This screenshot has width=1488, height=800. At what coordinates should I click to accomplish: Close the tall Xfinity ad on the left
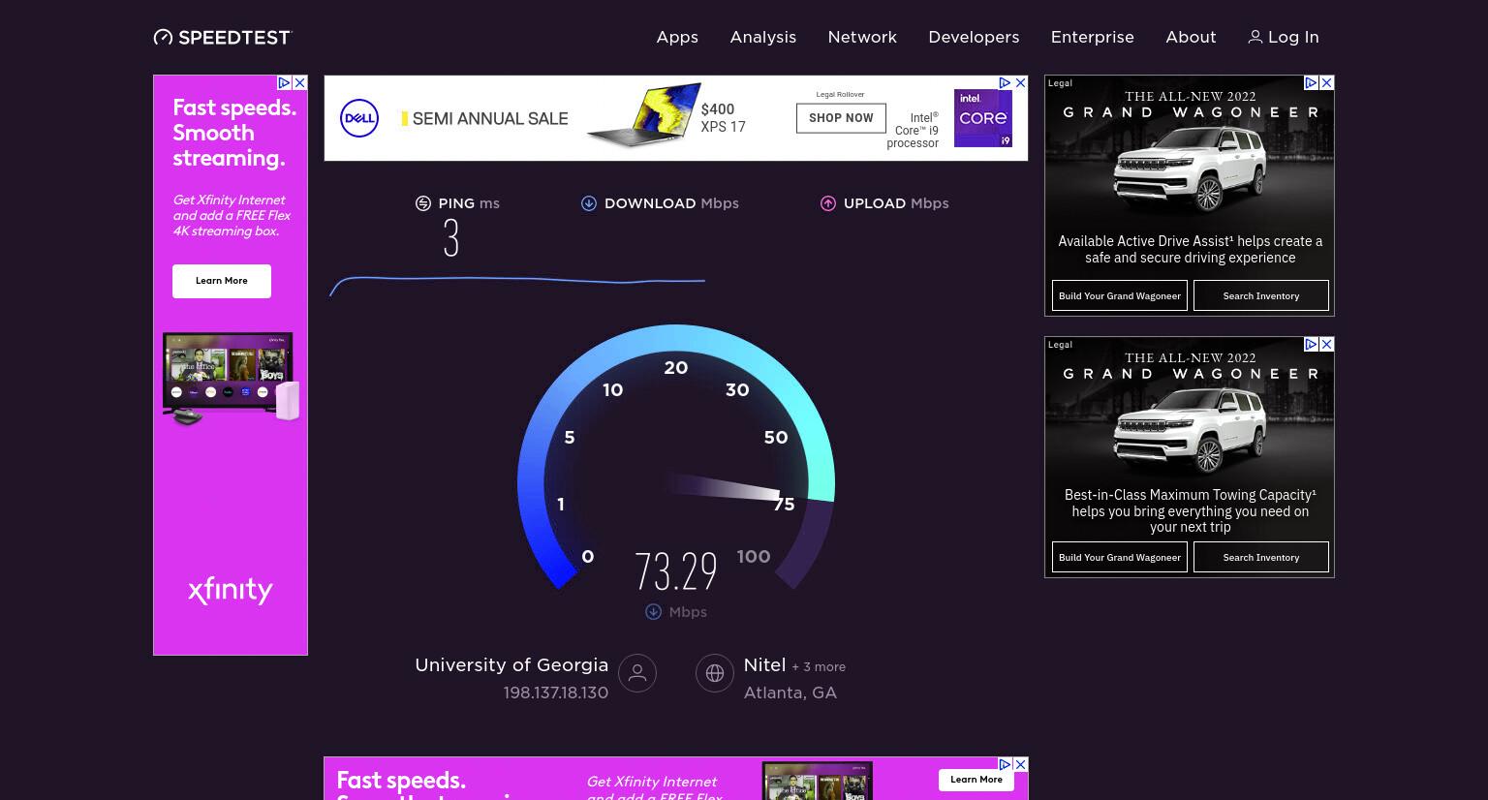(300, 83)
